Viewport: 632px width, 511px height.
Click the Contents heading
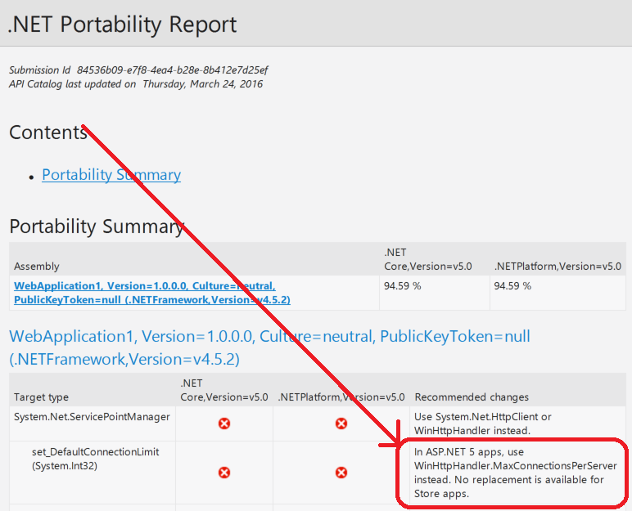[x=48, y=132]
